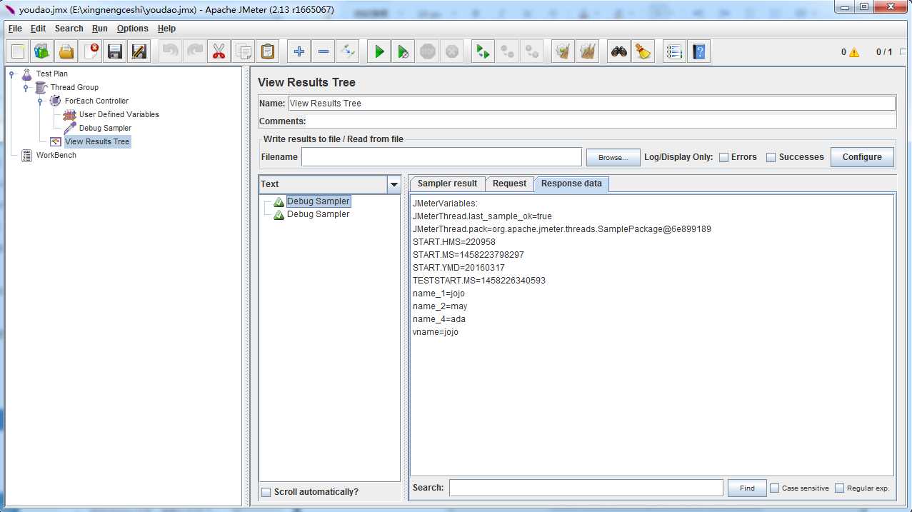
Task: Open the Text renderer dropdown
Action: [394, 184]
